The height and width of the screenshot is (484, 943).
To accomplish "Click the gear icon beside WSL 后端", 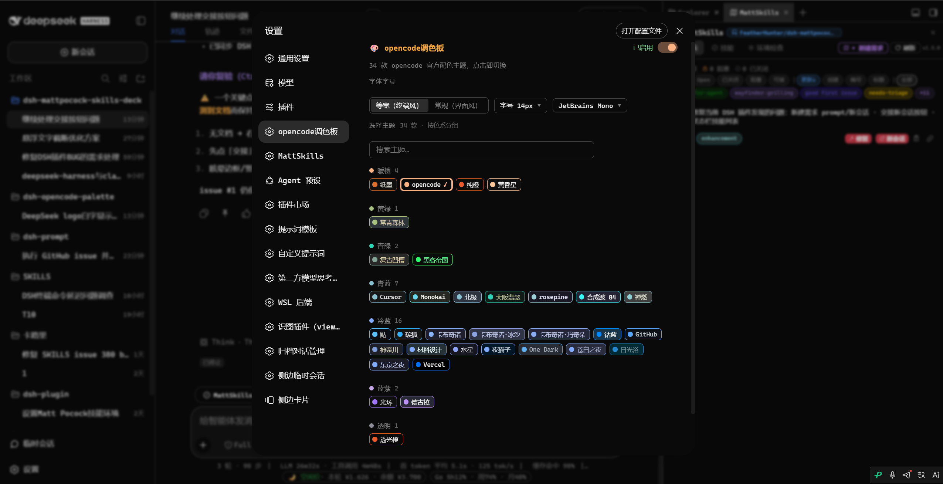I will pyautogui.click(x=269, y=302).
